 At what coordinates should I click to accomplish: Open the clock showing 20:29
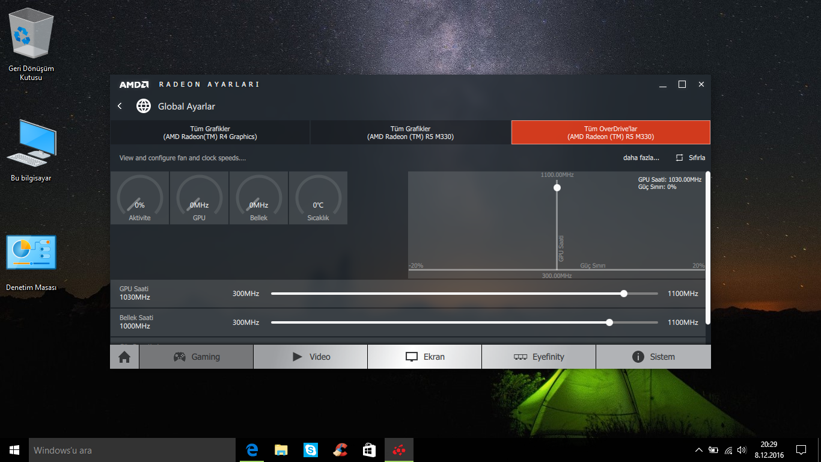(769, 450)
